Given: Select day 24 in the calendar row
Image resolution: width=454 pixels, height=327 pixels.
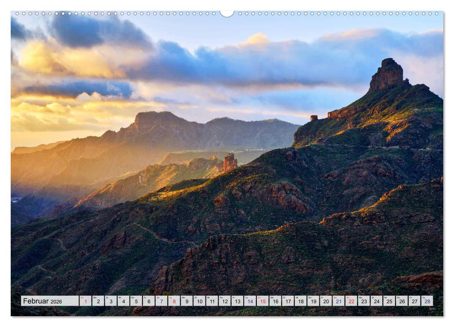Looking at the screenshot, I should click(x=376, y=301).
